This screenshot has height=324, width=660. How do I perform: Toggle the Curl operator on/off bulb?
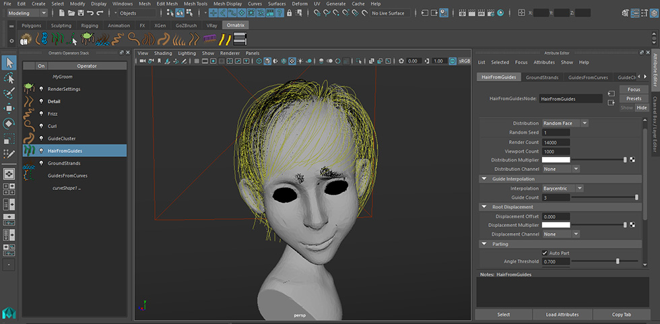tap(41, 126)
